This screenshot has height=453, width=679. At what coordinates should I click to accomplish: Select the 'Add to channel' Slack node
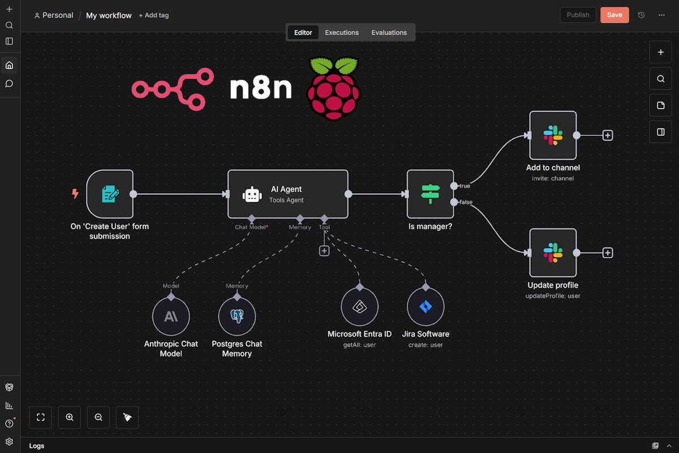tap(553, 135)
